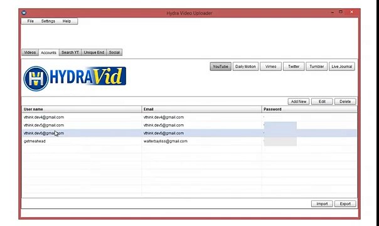The width and height of the screenshot is (379, 226).
Task: Close the Hydra Video Uploader window
Action: coord(351,12)
